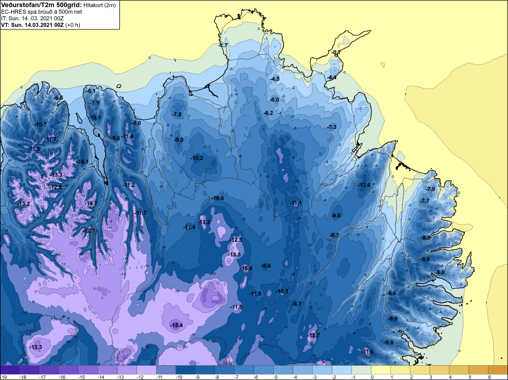The width and height of the screenshot is (508, 380).
Task: Select the 'EC-HRES spá brúuð á 500m net' line
Action: click(x=42, y=12)
